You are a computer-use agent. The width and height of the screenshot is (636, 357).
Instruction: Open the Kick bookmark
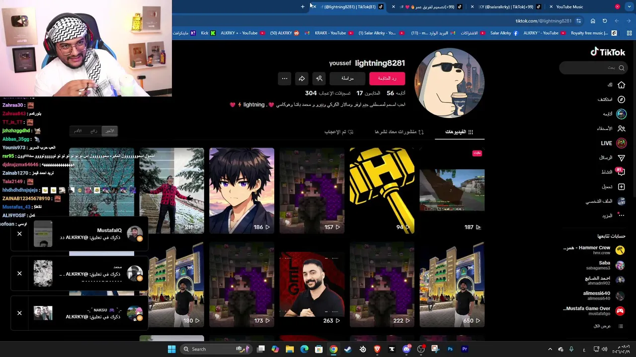(208, 33)
